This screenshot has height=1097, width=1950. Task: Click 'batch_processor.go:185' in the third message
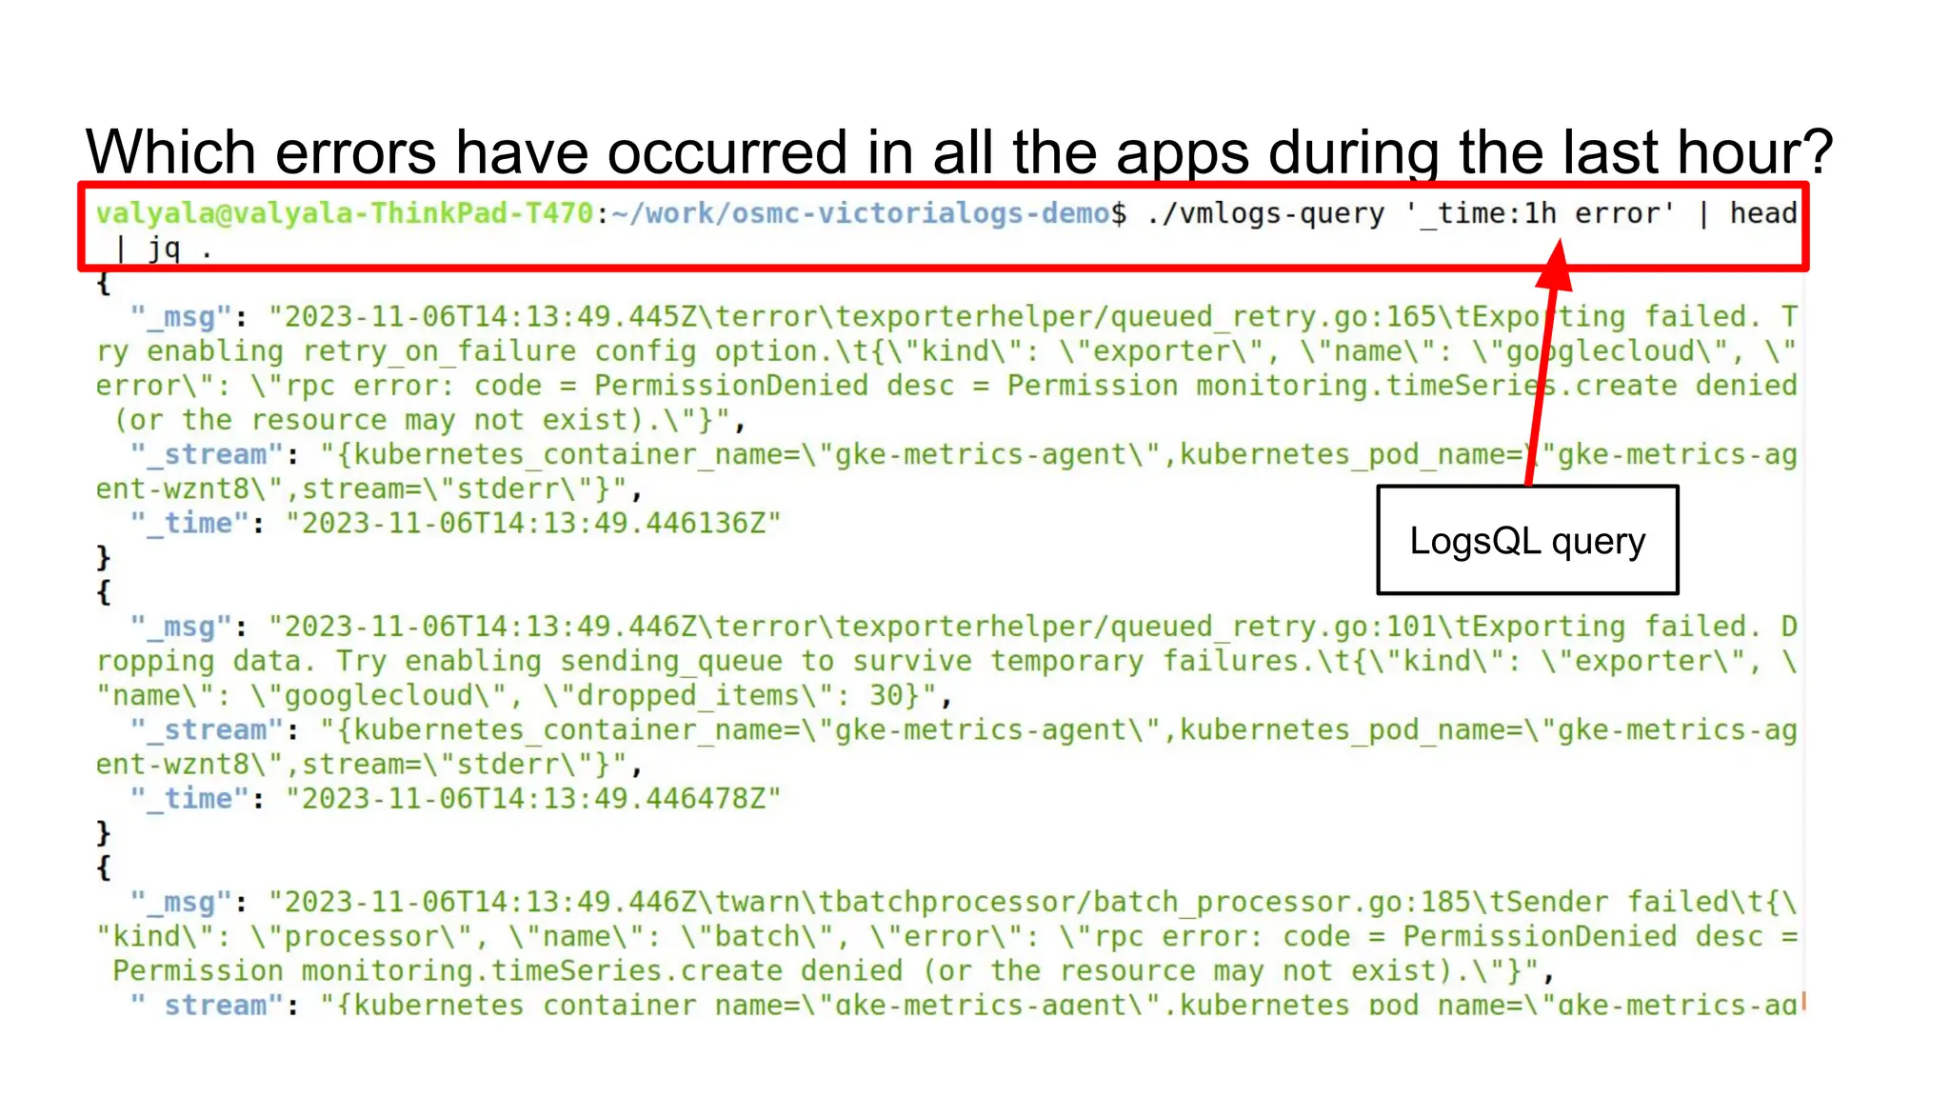point(1282,902)
